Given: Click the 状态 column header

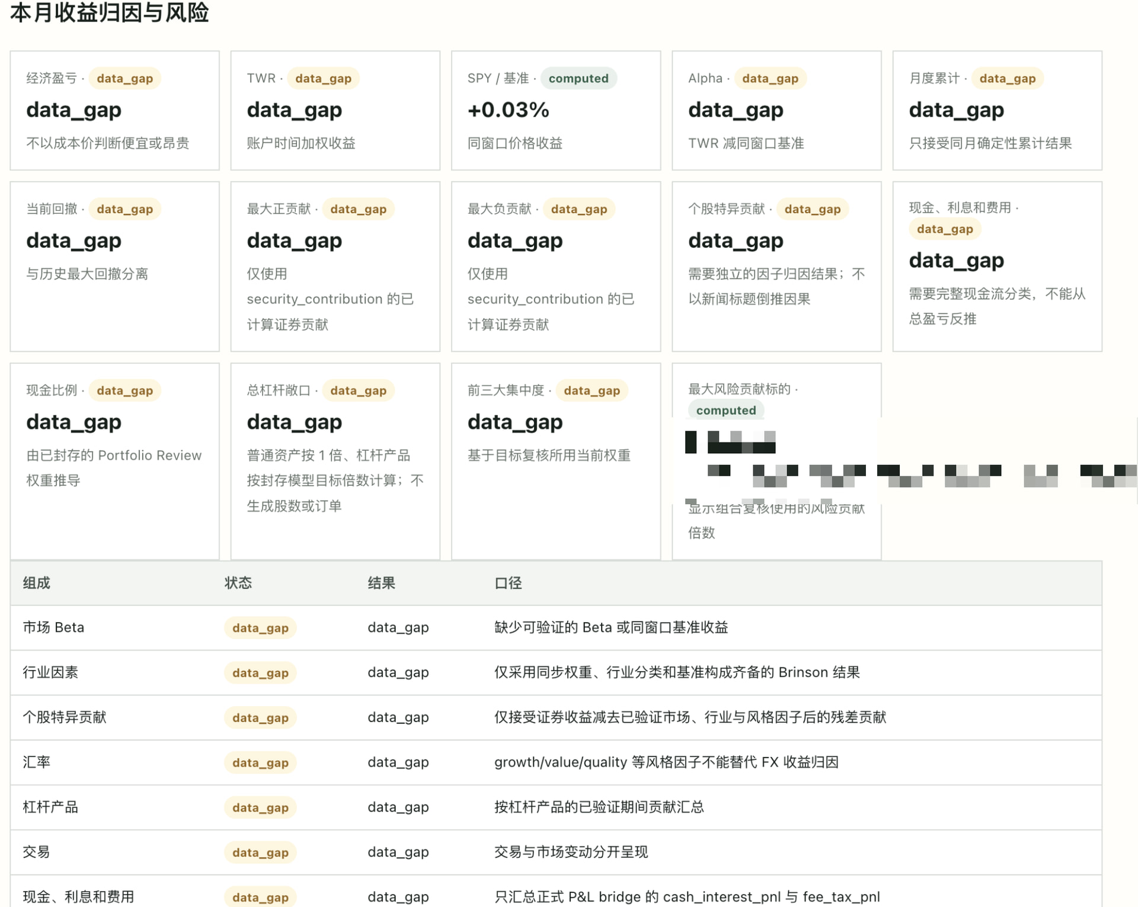Looking at the screenshot, I should (238, 583).
